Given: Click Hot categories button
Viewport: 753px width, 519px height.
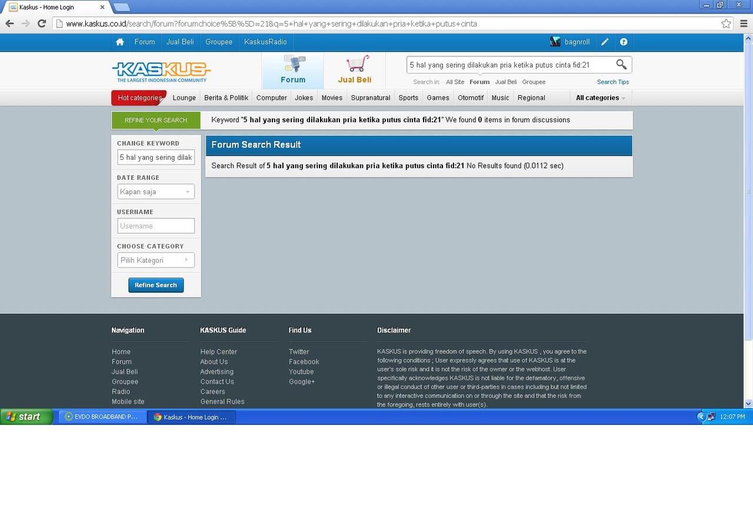Looking at the screenshot, I should pyautogui.click(x=139, y=98).
